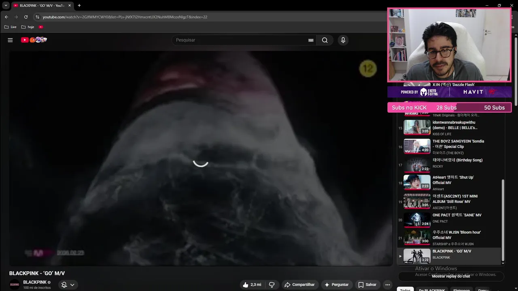
Task: Switch to the BLACKPINK - 'GO' M/V tab
Action: click(42, 6)
